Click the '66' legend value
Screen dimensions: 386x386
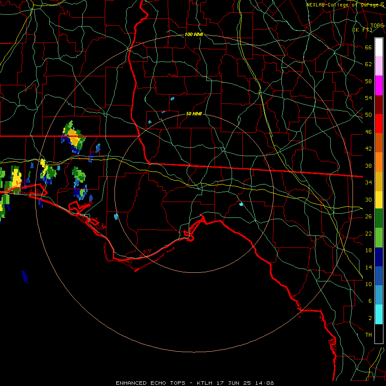coord(368,47)
